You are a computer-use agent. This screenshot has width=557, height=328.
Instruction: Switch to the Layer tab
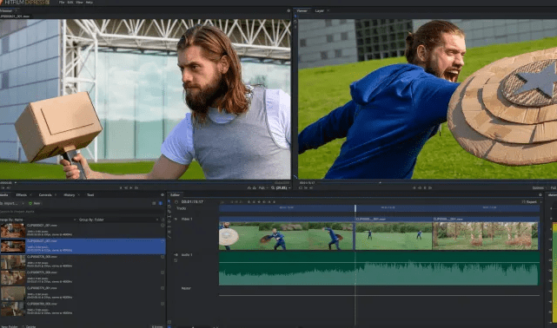(x=320, y=10)
